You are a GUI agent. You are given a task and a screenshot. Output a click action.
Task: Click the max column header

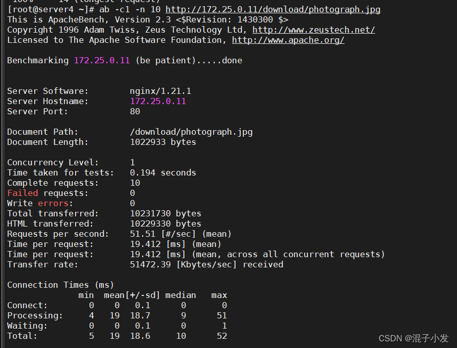(219, 295)
